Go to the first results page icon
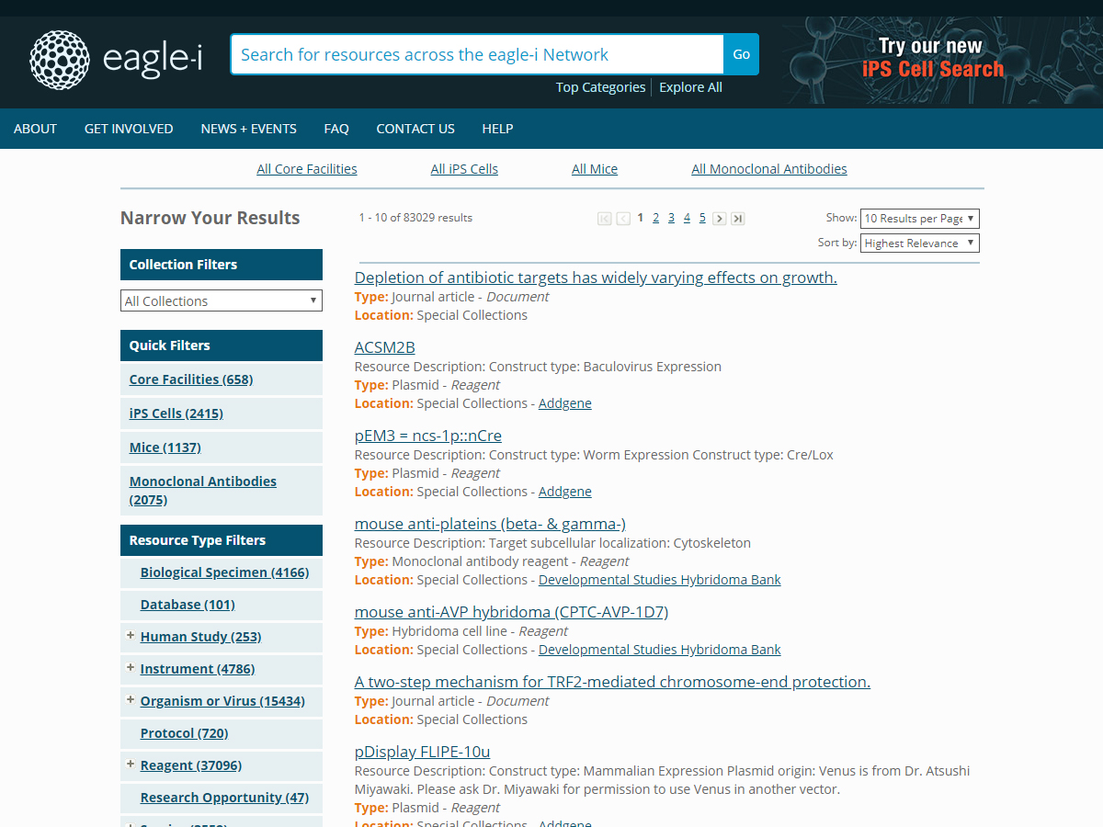 coord(604,219)
